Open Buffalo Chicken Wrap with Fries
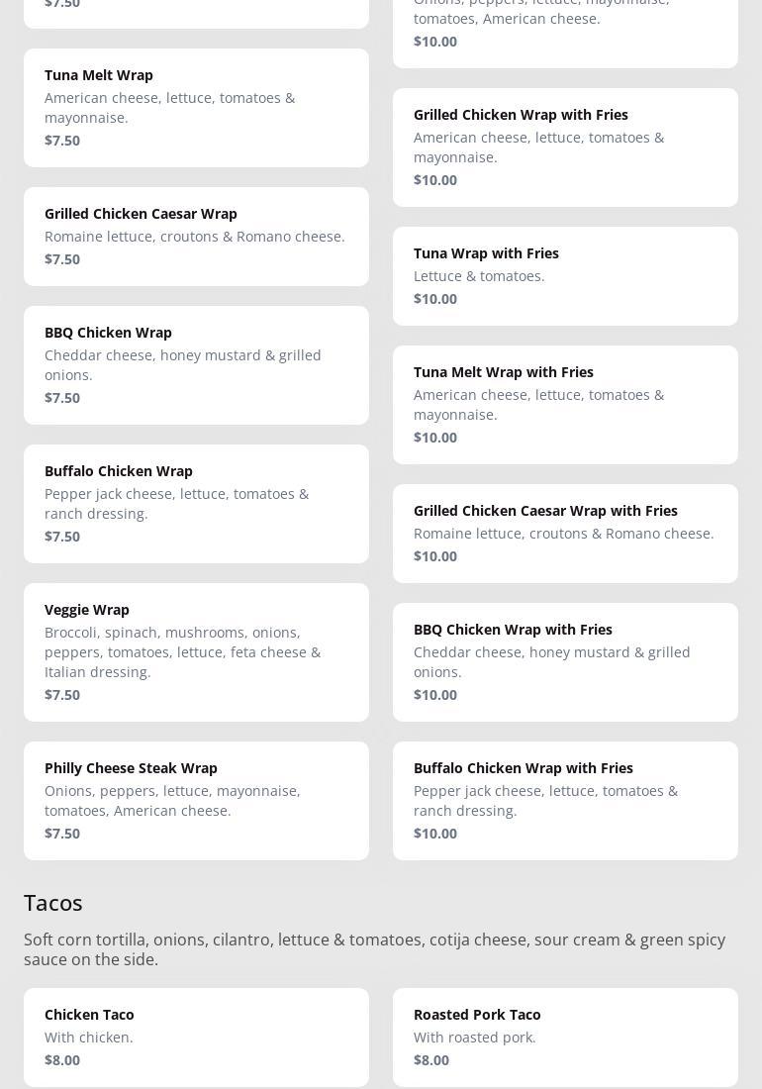 565,800
